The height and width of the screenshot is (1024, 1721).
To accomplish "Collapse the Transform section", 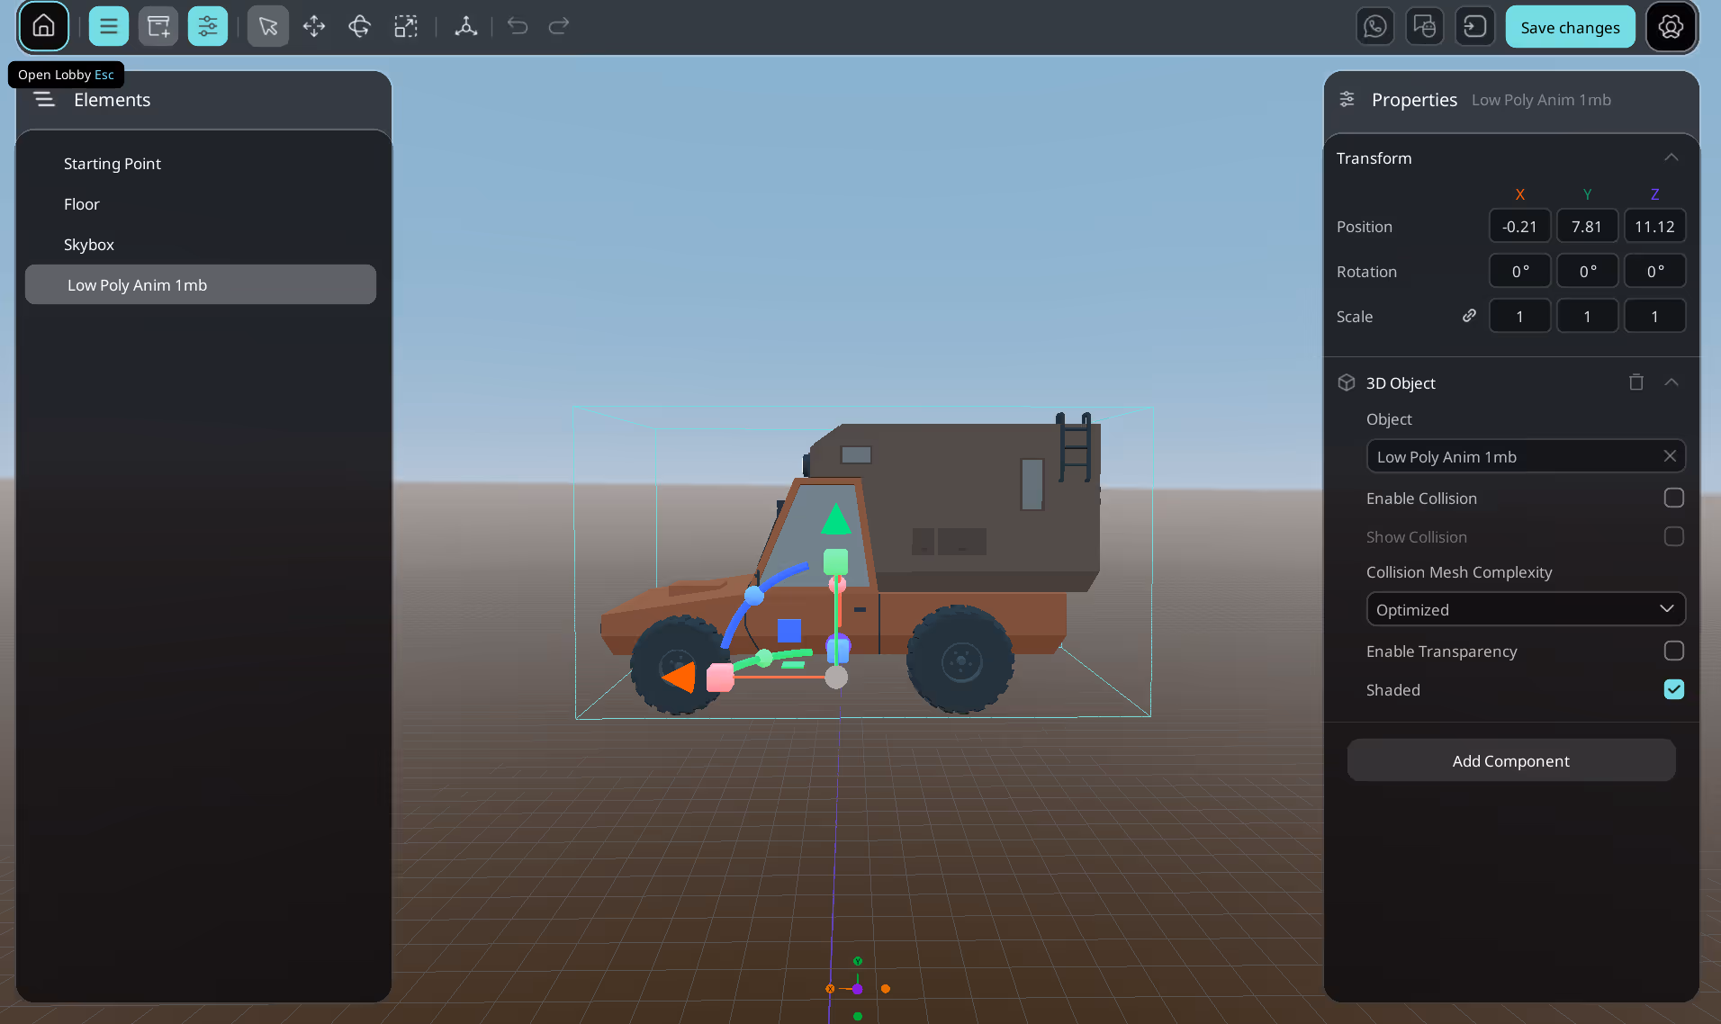I will [1671, 157].
